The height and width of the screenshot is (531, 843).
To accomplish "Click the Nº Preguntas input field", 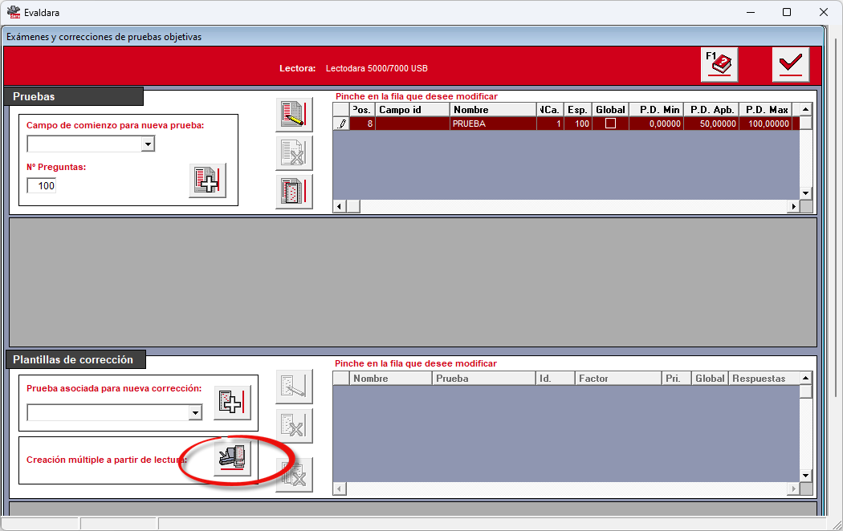I will (42, 186).
